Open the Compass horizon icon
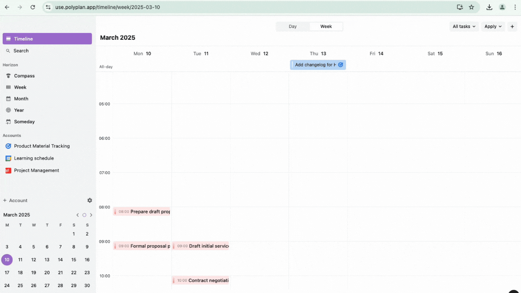521x293 pixels. pyautogui.click(x=8, y=76)
